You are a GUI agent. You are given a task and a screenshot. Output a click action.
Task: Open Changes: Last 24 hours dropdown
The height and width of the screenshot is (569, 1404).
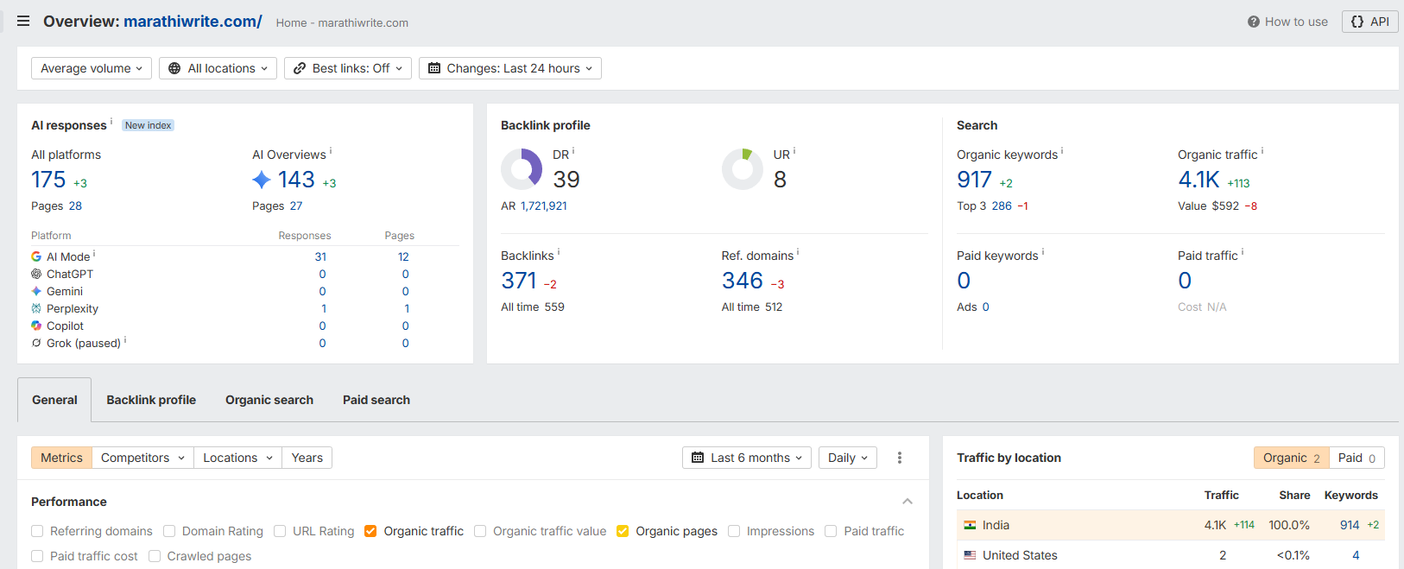click(510, 68)
